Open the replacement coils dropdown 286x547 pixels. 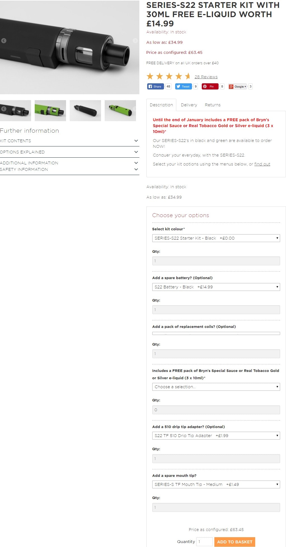tap(216, 334)
